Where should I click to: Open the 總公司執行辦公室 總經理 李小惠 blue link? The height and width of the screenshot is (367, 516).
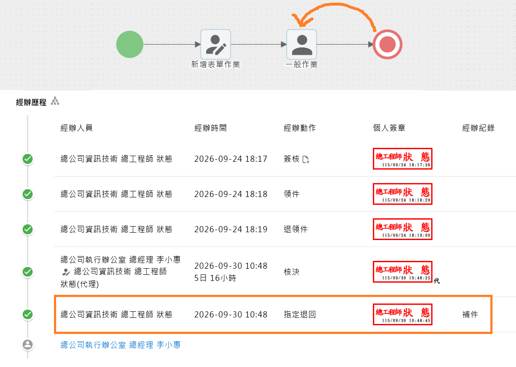point(121,345)
